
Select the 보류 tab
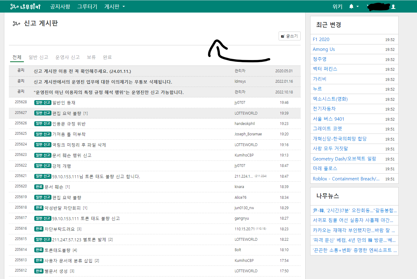coord(91,57)
